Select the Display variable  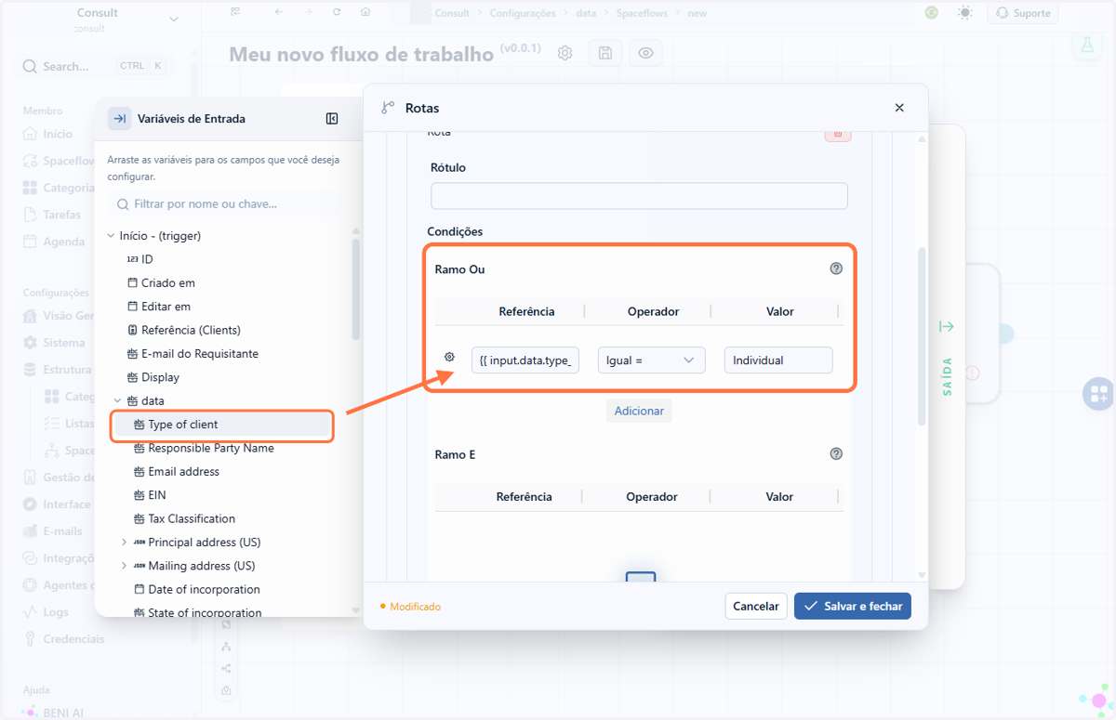(160, 377)
